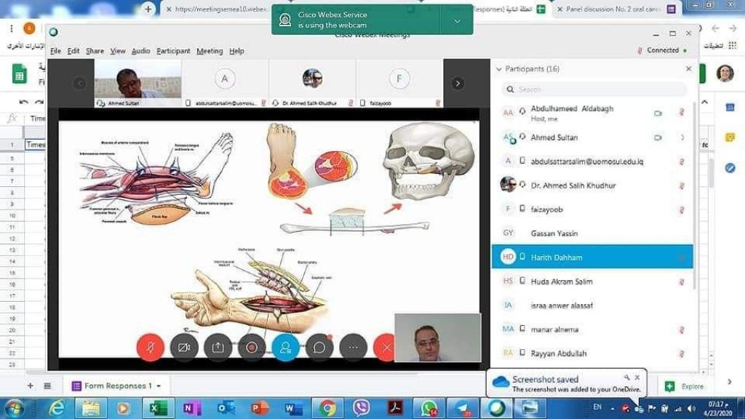Click the red Leave meeting button
This screenshot has height=419, width=745.
[x=386, y=348]
